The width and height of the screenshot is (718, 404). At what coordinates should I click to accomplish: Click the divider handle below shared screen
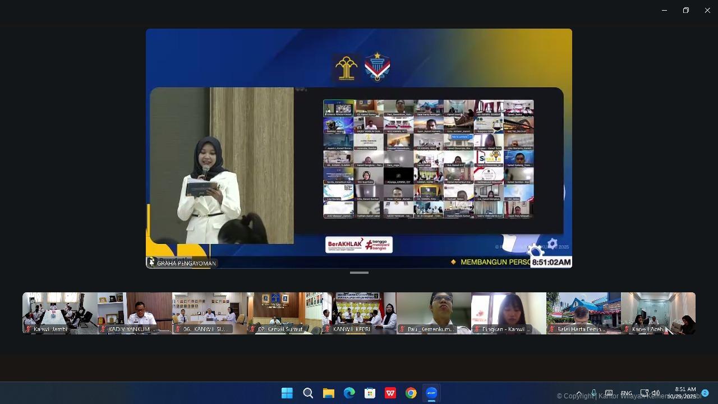pos(359,273)
